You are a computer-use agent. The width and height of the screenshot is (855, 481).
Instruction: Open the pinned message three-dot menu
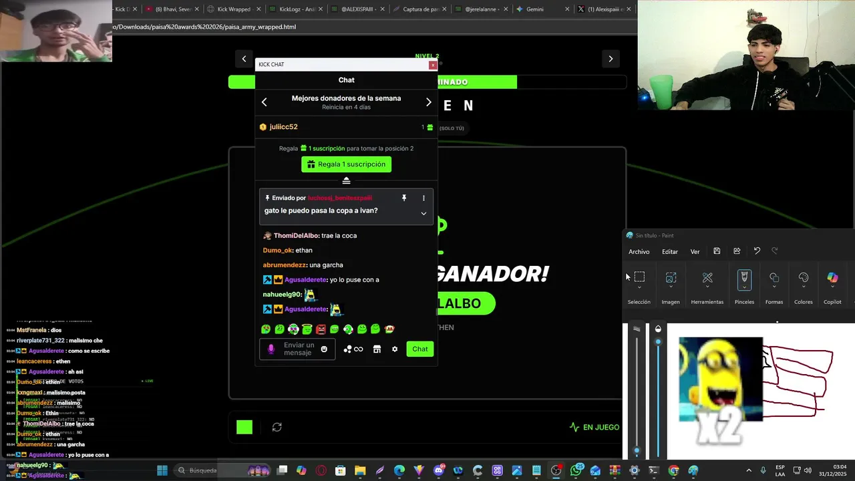423,198
